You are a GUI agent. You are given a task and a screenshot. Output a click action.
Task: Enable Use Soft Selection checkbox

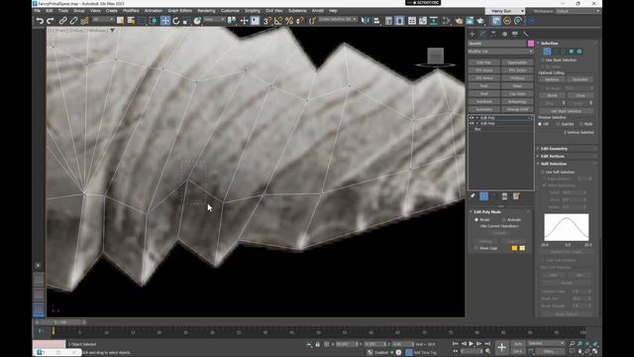pyautogui.click(x=543, y=172)
